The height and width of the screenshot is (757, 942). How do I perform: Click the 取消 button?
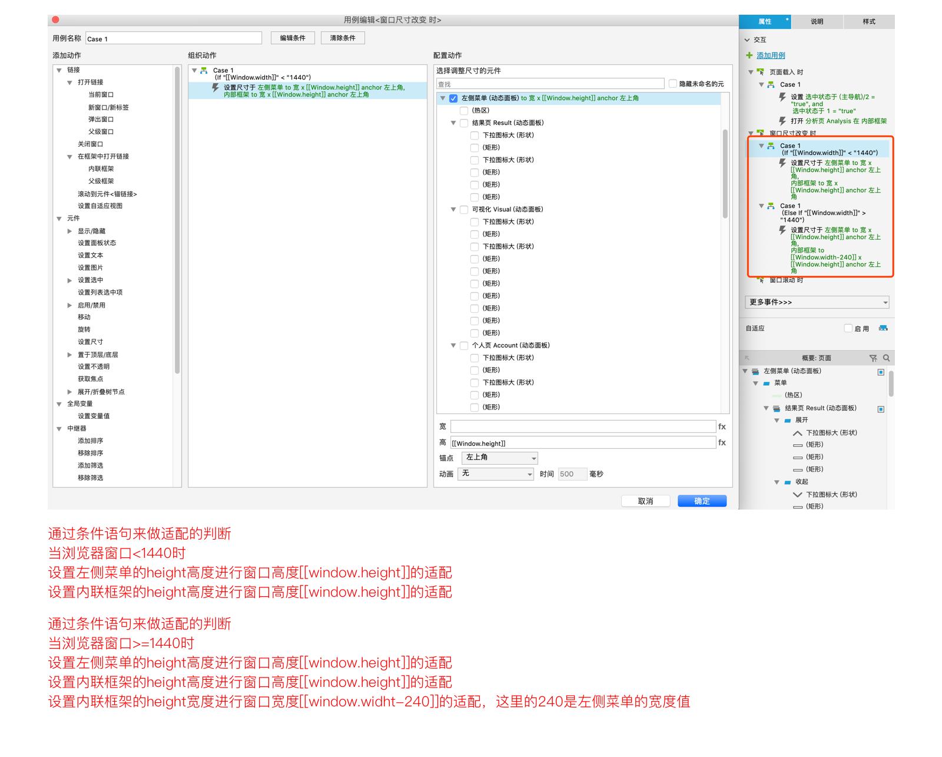pos(646,501)
